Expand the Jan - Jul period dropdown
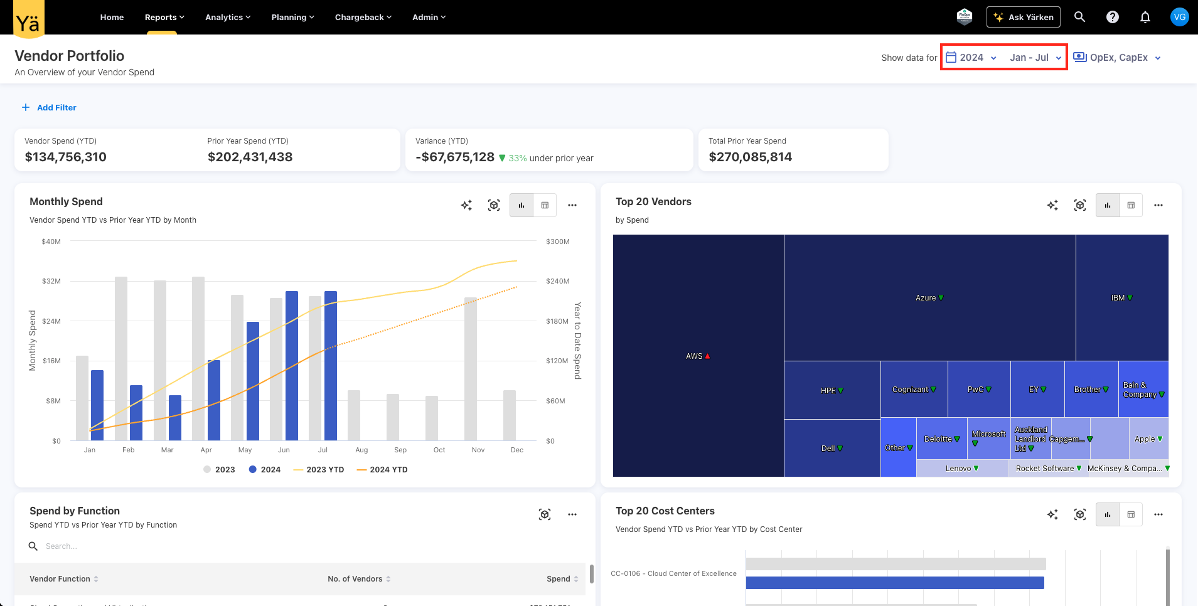The height and width of the screenshot is (606, 1198). tap(1035, 58)
